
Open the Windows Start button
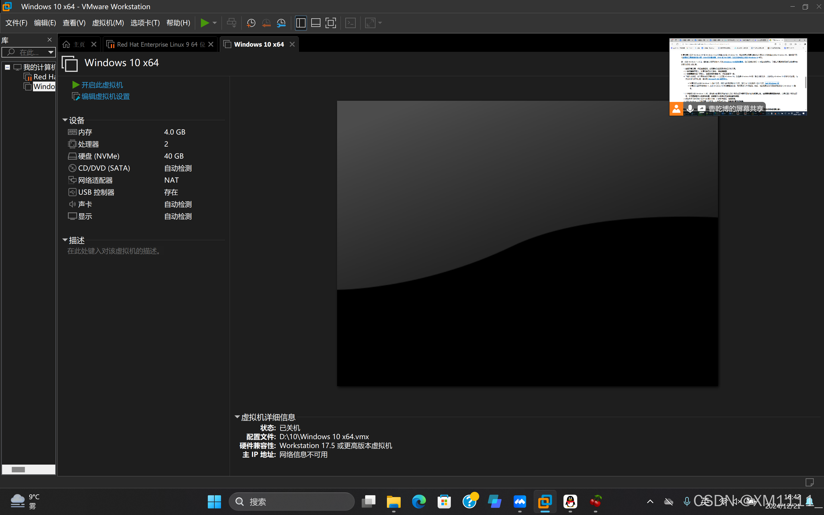point(214,502)
